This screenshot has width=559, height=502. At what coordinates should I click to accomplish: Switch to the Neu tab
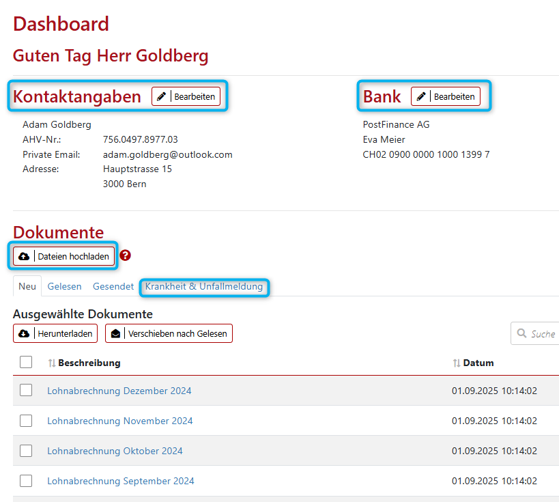tap(27, 286)
